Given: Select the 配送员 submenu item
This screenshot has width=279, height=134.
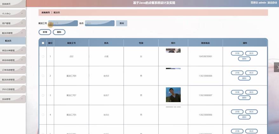Looking at the screenshot, I should (13, 41).
